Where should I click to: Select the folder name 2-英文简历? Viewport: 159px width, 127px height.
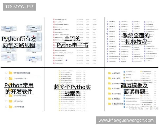116,78
